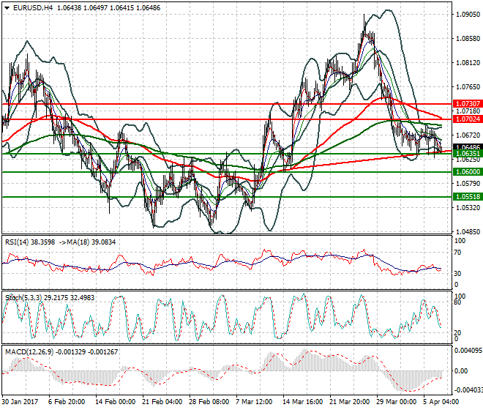Select the green 1.06000 support level label

coord(468,172)
